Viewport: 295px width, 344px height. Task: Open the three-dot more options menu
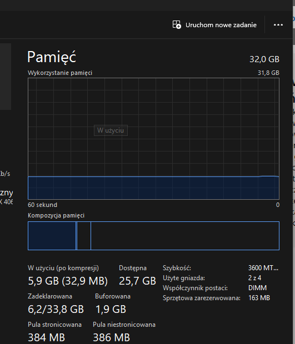pos(278,25)
